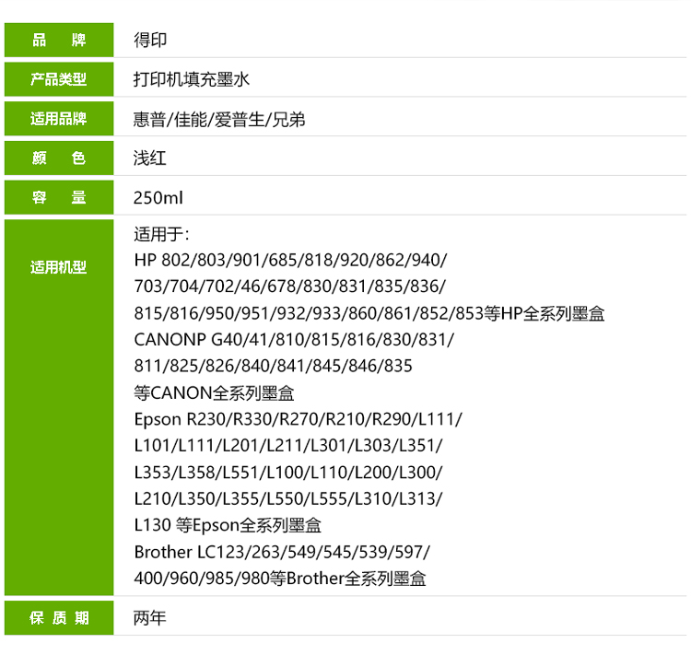Image resolution: width=691 pixels, height=655 pixels.
Task: Click the 容量 label cell
Action: click(59, 197)
